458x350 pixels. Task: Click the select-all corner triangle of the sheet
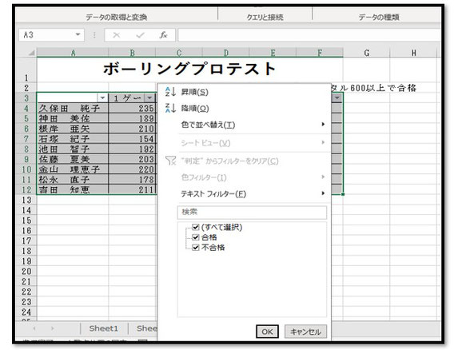tap(31, 53)
